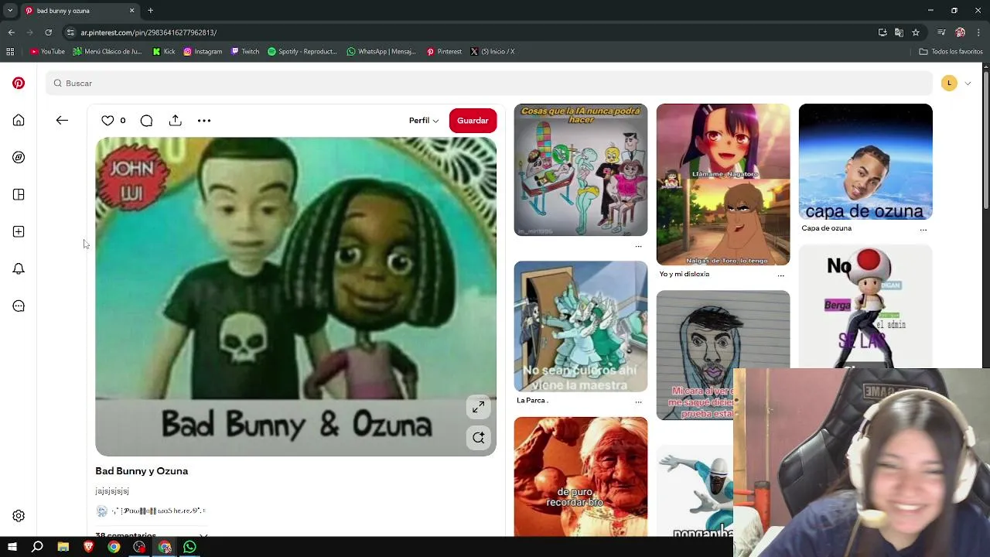
Task: Open a new browser tab
Action: 150,11
